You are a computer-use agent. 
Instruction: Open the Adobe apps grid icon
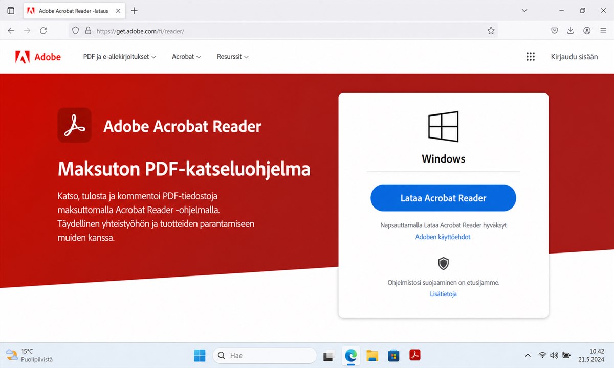[531, 57]
